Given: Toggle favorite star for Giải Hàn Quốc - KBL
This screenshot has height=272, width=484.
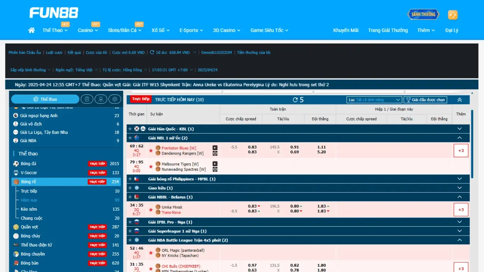Looking at the screenshot, I should tap(130, 129).
